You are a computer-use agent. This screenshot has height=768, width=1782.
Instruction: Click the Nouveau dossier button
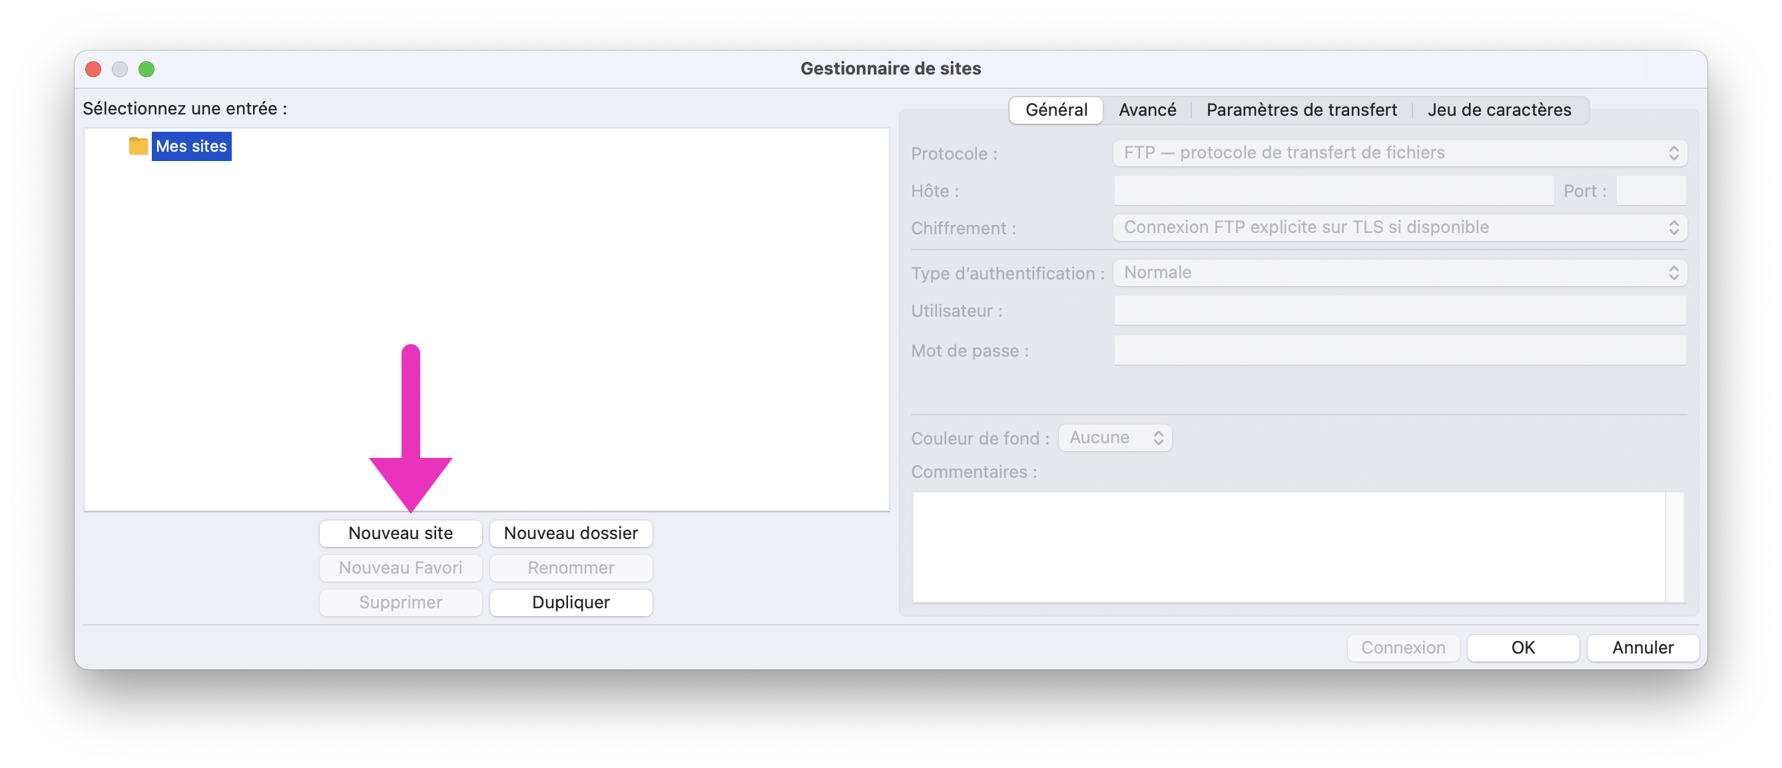[x=571, y=533]
